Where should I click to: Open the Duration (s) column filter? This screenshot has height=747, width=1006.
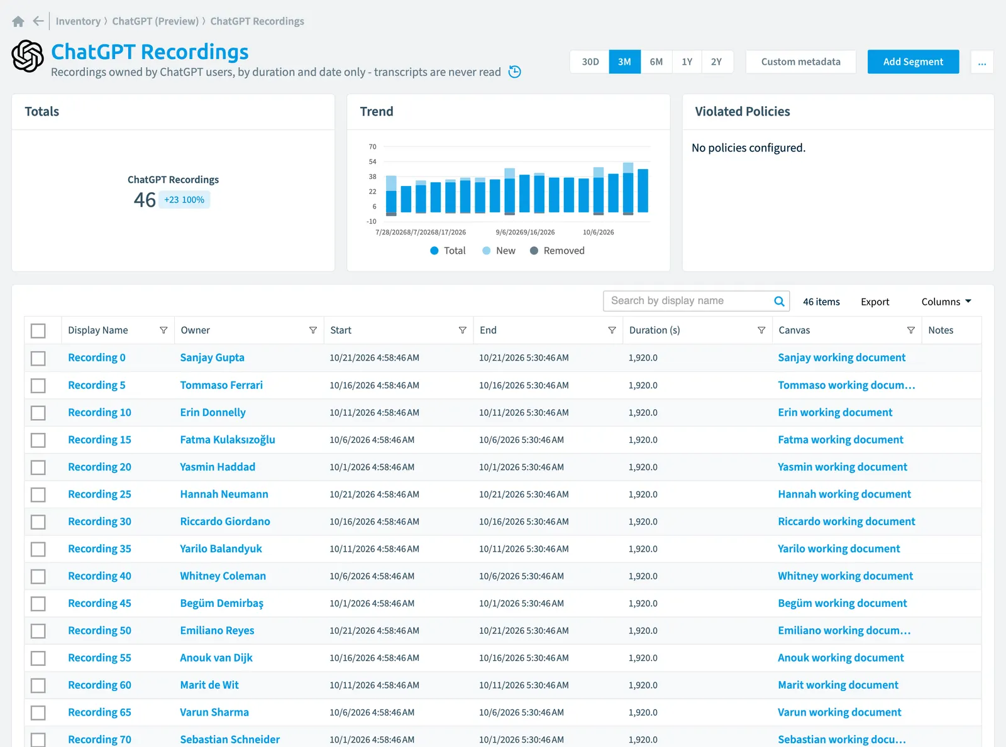tap(761, 330)
